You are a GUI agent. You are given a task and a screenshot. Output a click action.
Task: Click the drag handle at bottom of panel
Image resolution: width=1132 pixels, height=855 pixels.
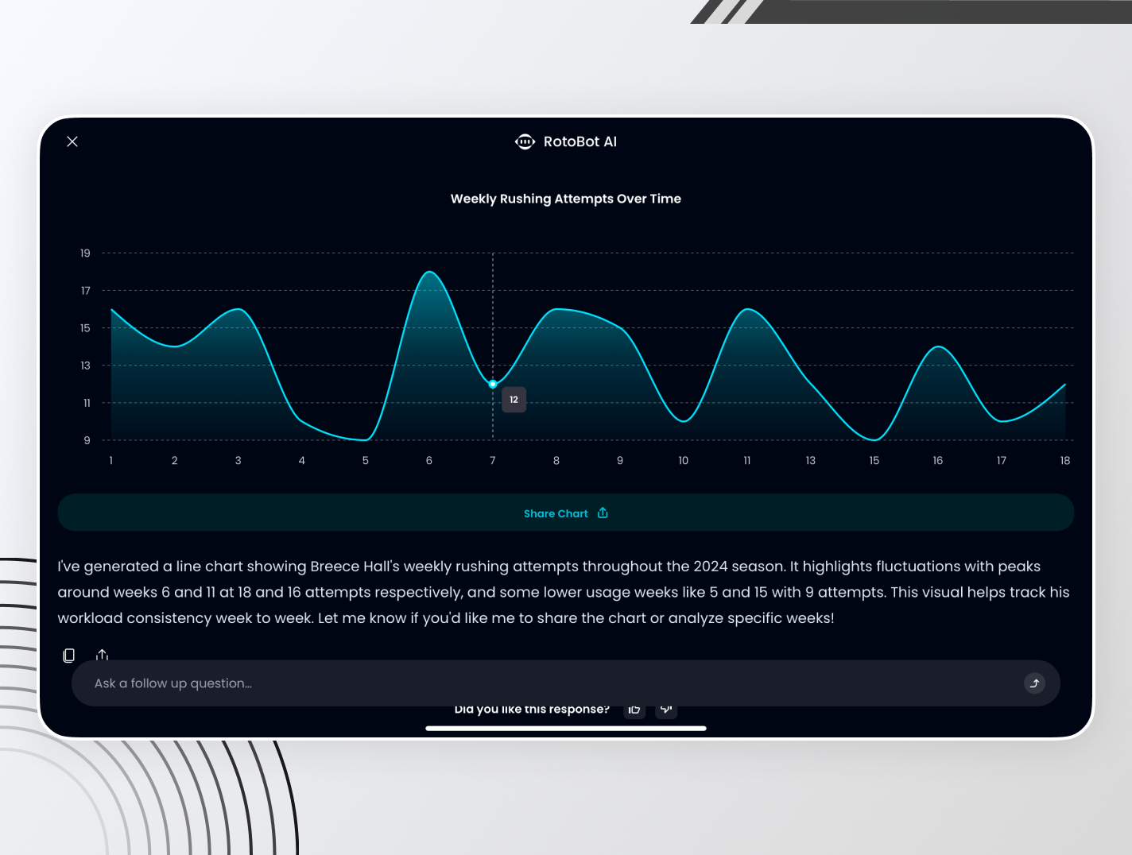(565, 728)
